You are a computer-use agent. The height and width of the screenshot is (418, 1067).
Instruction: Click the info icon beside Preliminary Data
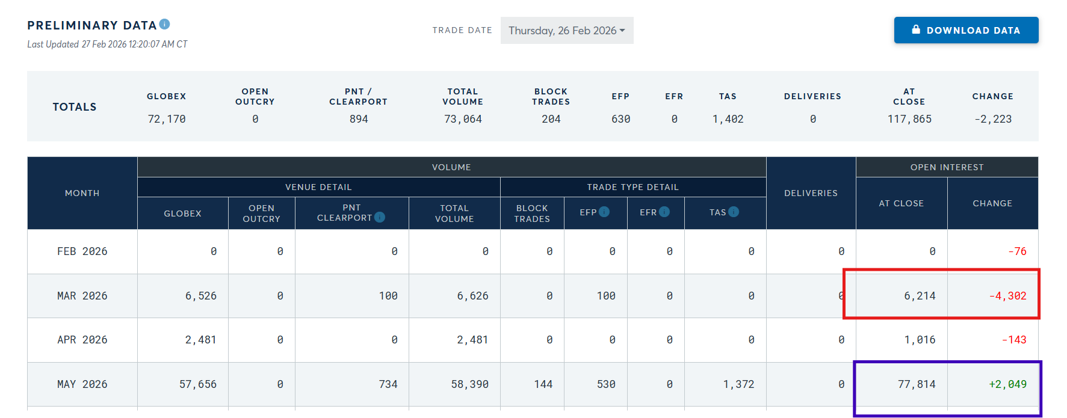164,24
